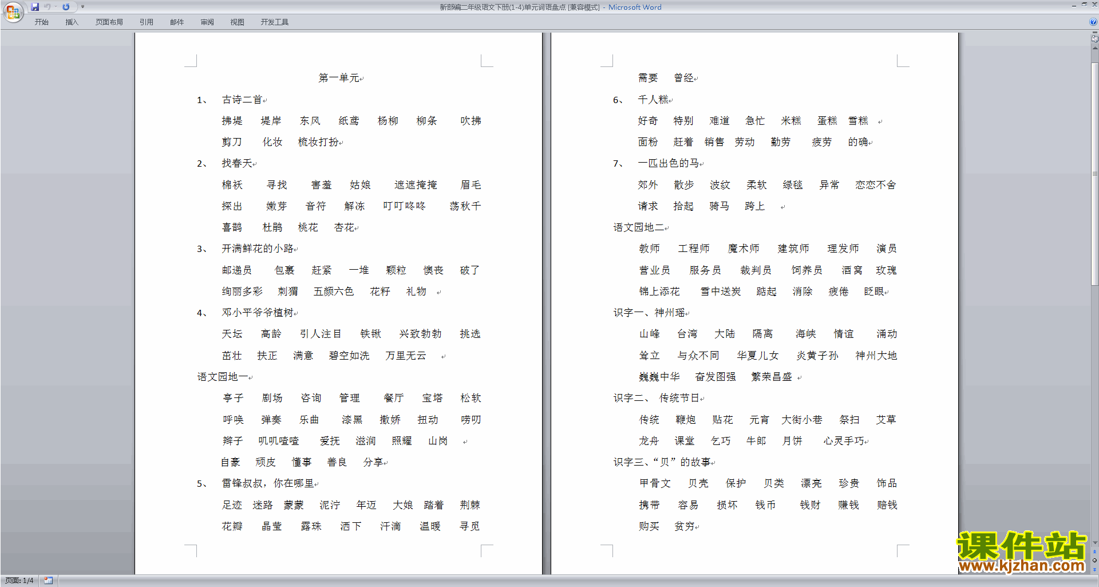Screen dimensions: 1099x587
Task: Click the word 甲骨文
Action: coord(655,483)
